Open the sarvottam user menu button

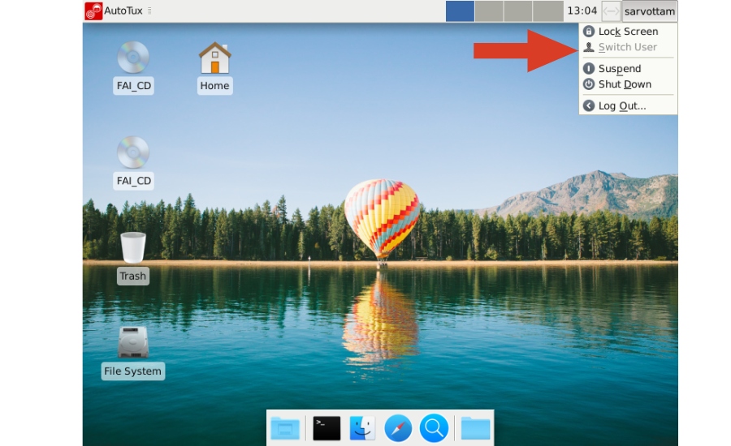click(650, 11)
